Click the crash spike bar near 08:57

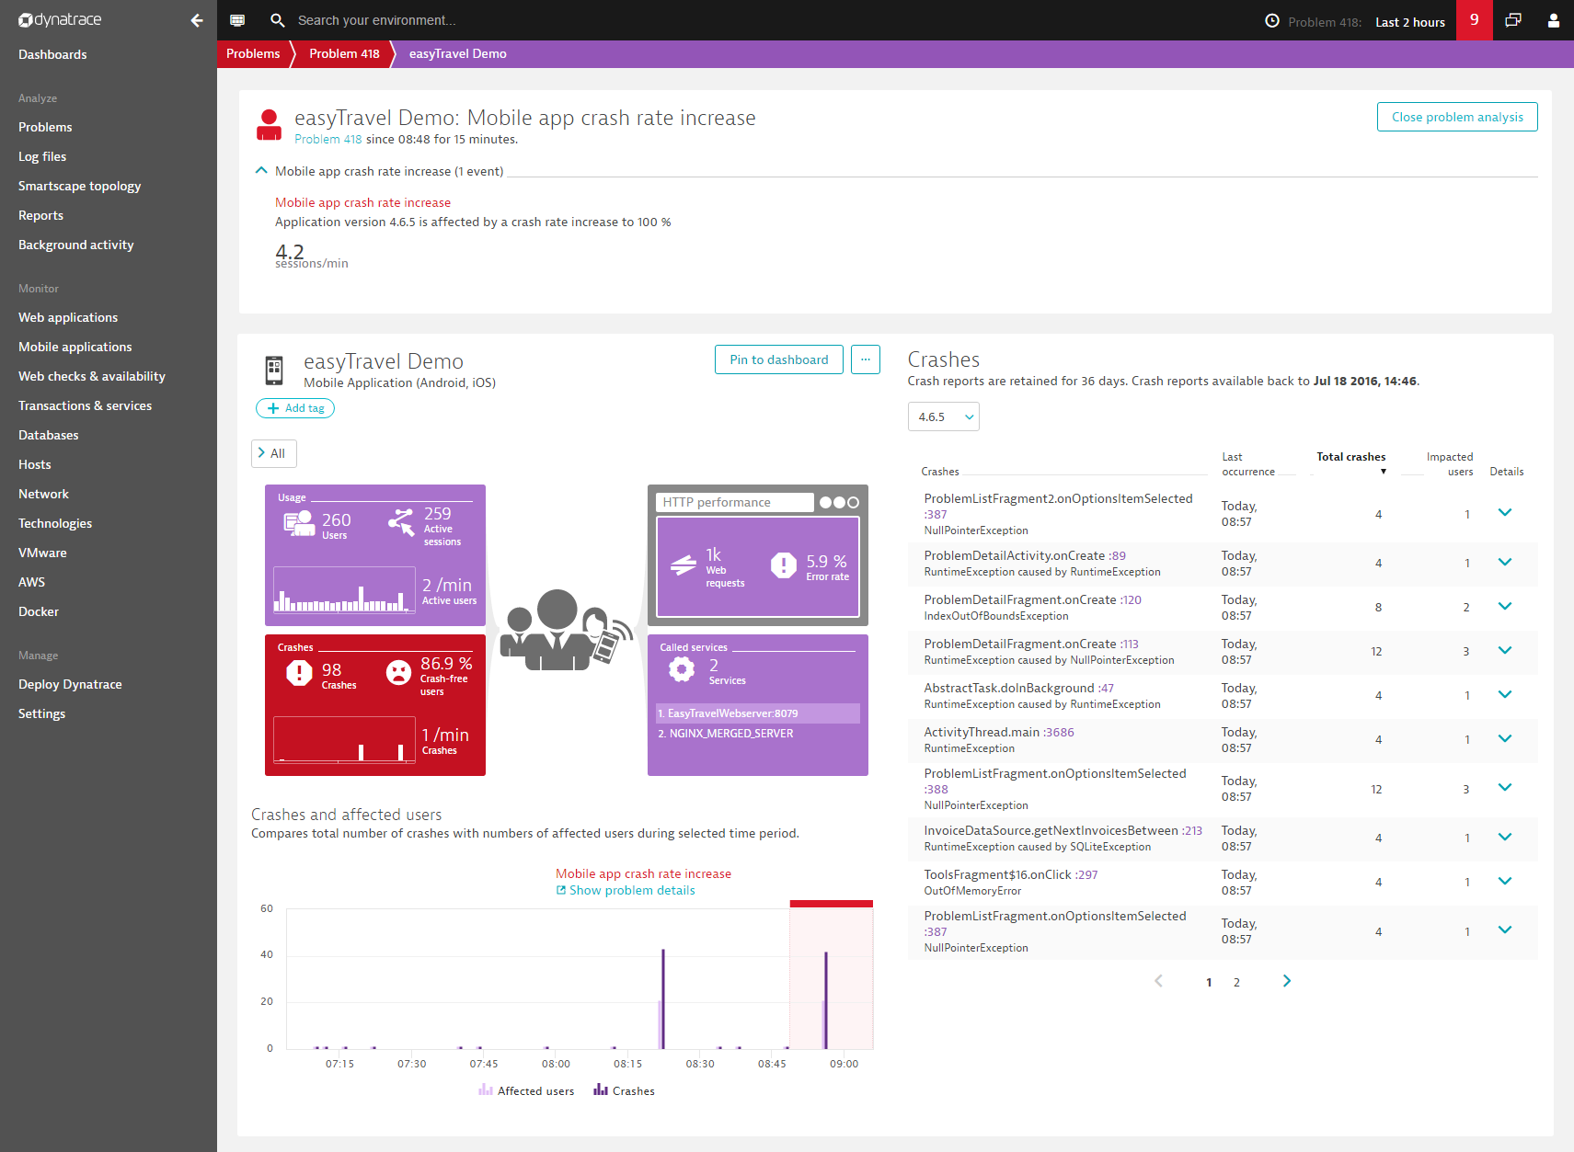(x=826, y=1000)
